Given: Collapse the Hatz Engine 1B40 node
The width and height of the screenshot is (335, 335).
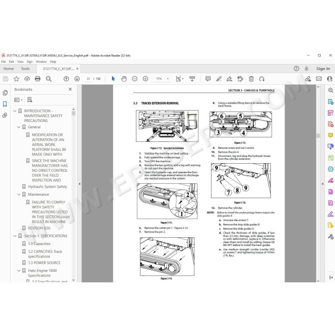Looking at the screenshot, I should coord(19,270).
